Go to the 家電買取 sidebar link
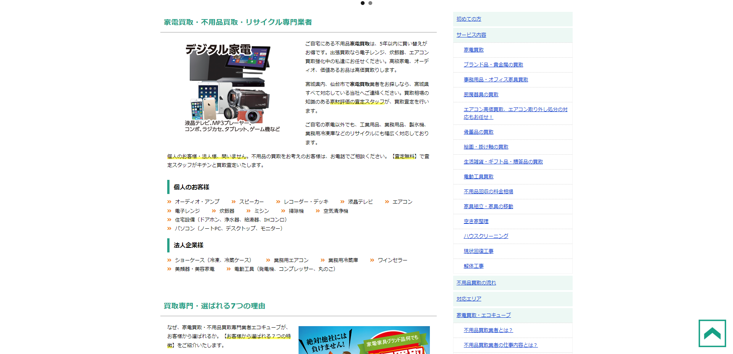 (x=473, y=50)
